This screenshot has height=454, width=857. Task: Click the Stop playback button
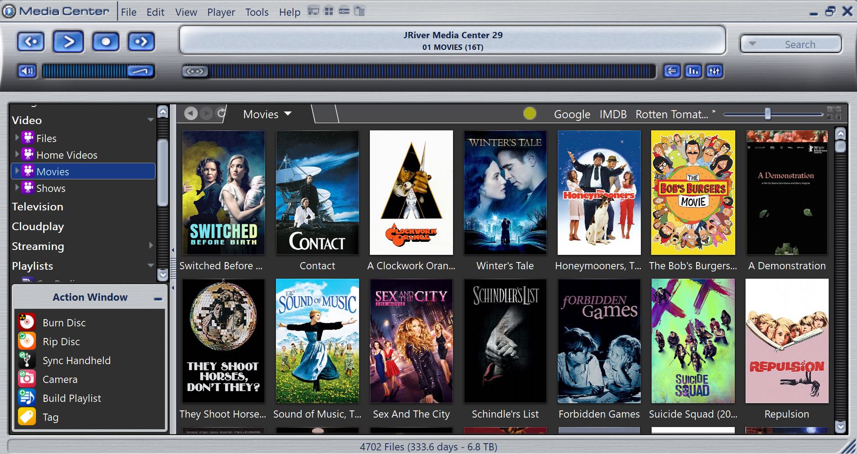106,42
